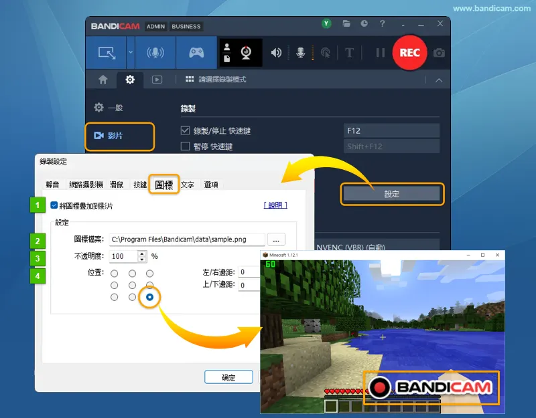The image size is (536, 418).
Task: Open the video list tab
Action: tap(157, 80)
